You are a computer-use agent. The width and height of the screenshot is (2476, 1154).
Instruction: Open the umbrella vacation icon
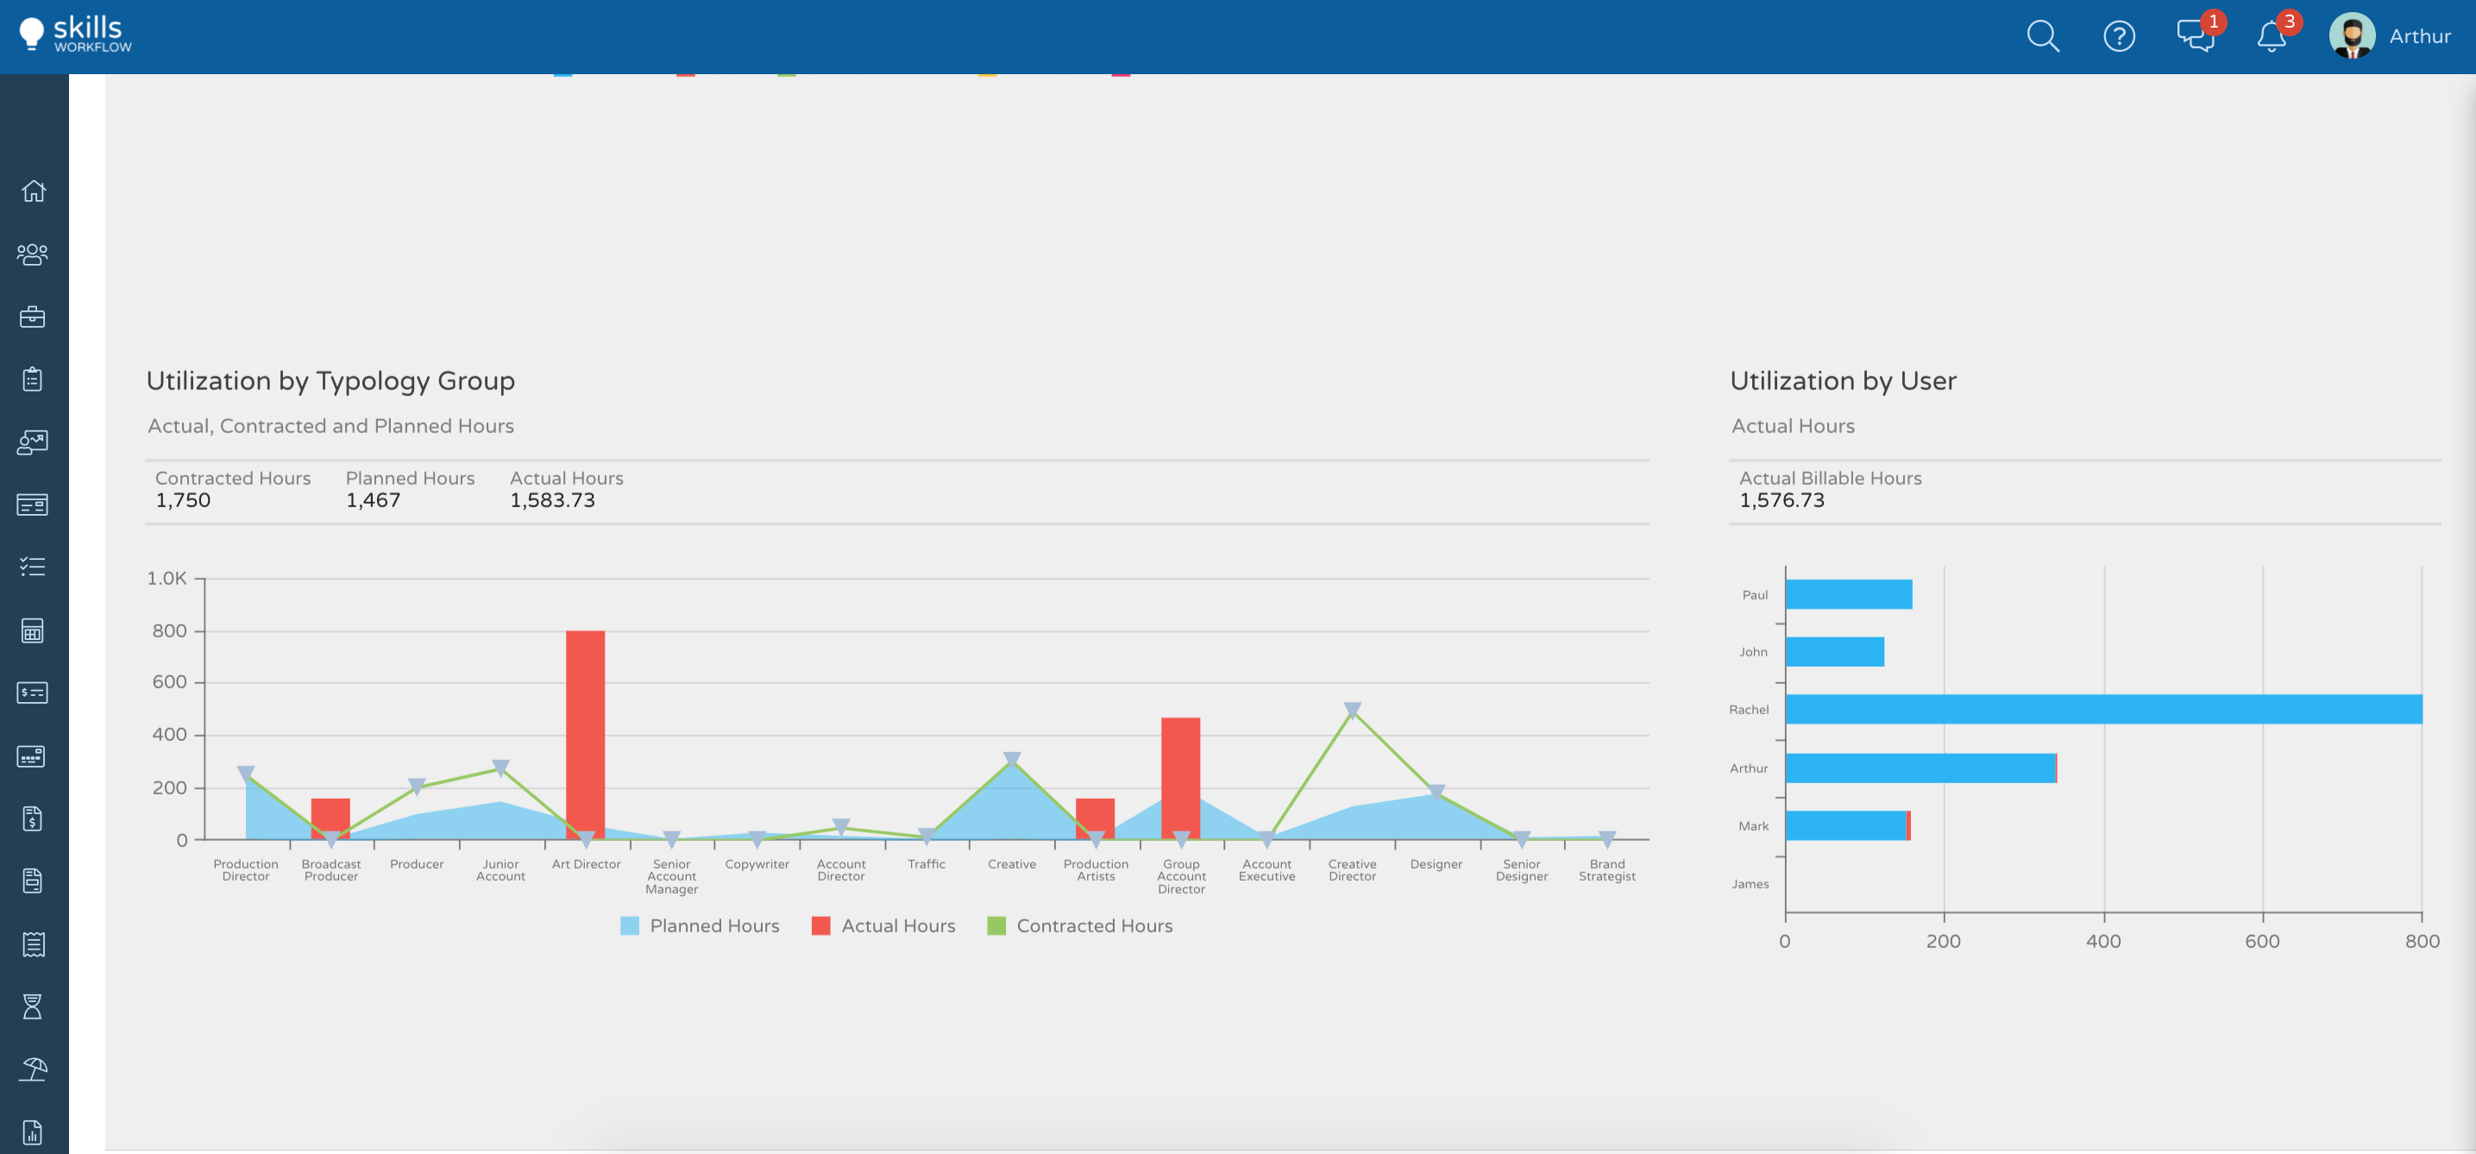pyautogui.click(x=33, y=1069)
